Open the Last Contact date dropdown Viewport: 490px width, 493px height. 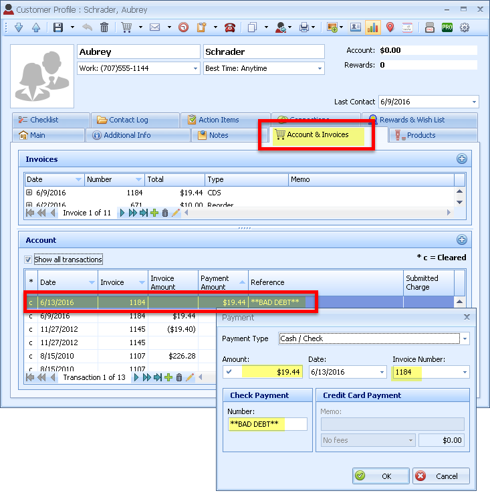473,102
